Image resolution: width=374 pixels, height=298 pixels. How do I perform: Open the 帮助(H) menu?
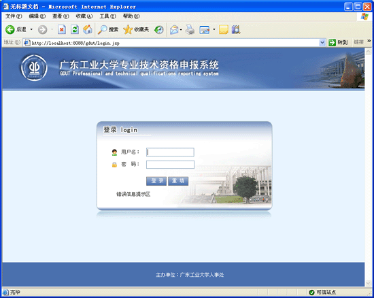pyautogui.click(x=131, y=16)
